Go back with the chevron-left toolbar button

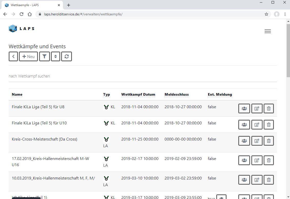[x=13, y=56]
